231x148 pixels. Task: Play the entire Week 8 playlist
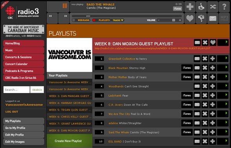(x=223, y=42)
